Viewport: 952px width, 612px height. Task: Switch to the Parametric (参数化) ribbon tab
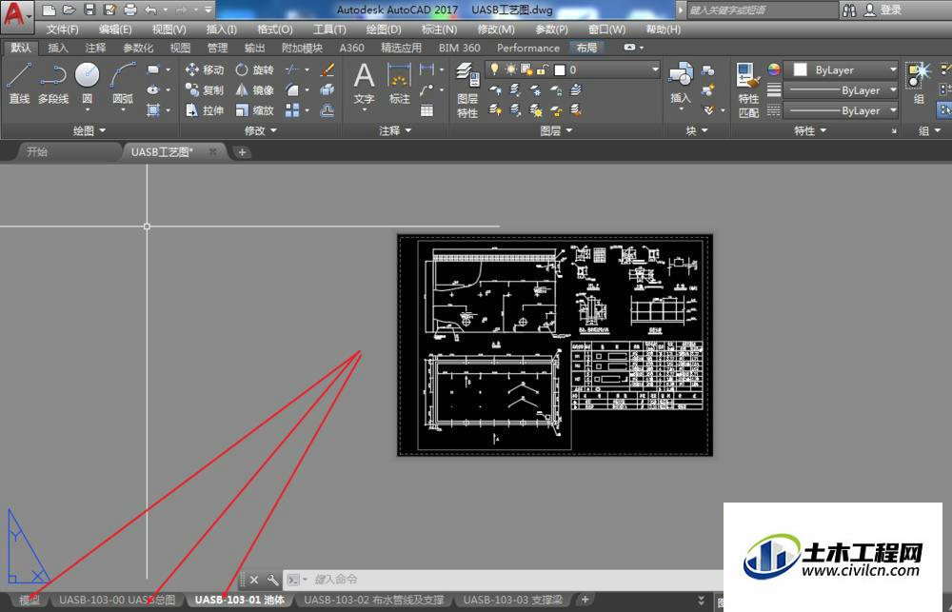point(138,48)
